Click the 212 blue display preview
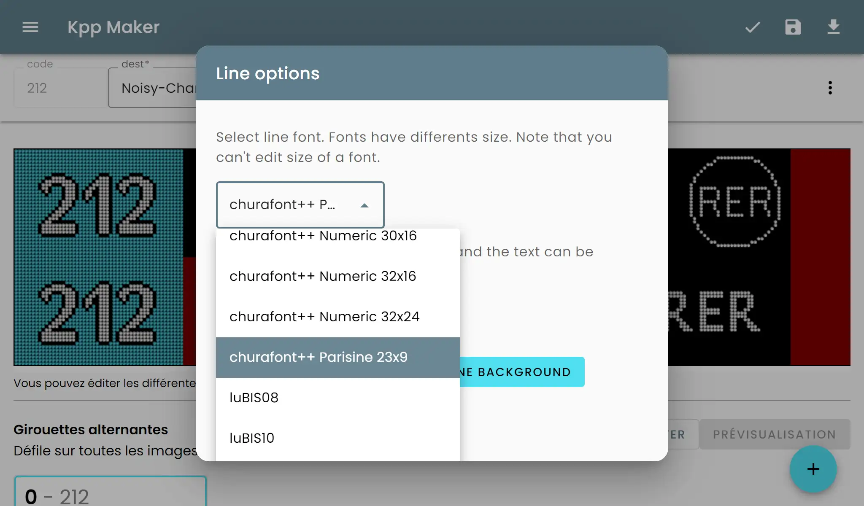Screen dimensions: 864x506 [99, 257]
